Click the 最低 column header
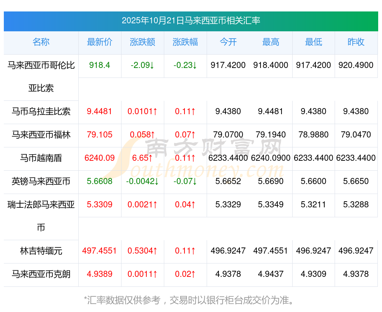The image size is (382, 312). (x=314, y=42)
